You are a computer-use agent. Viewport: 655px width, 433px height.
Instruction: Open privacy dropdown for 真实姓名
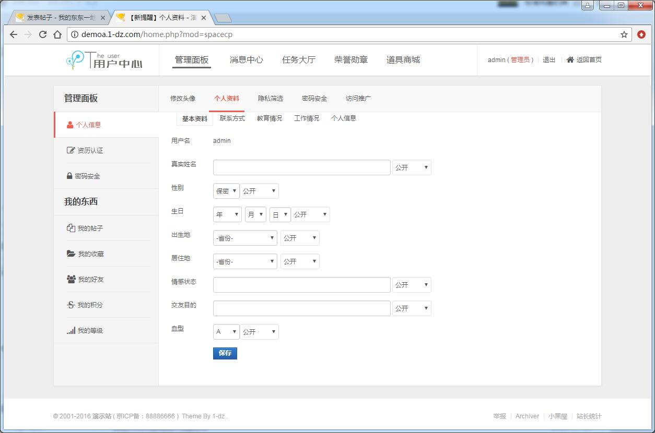412,167
